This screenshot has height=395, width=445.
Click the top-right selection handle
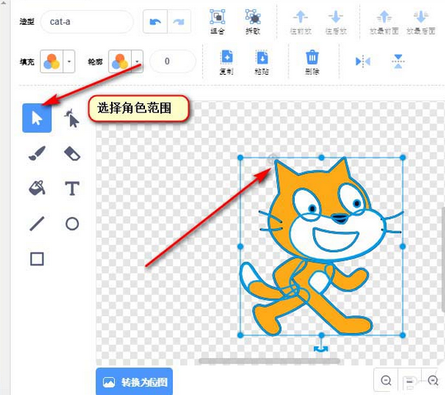403,157
